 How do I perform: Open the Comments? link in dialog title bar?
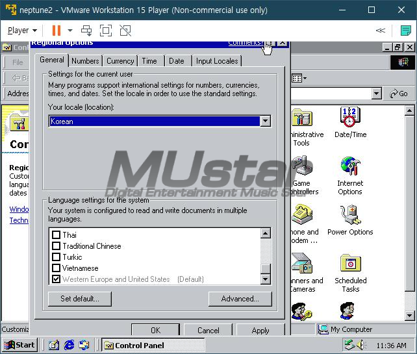[x=246, y=44]
